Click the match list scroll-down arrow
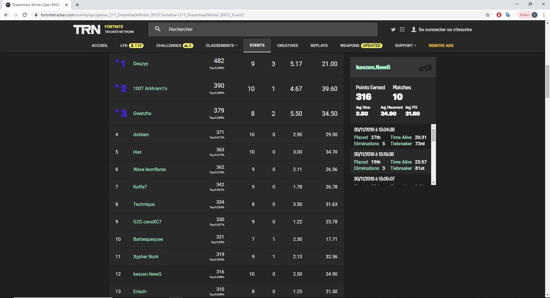This screenshot has width=550, height=298. (x=434, y=182)
